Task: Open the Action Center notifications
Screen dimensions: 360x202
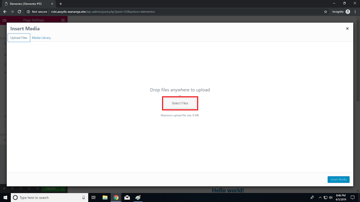Action: tap(353, 197)
